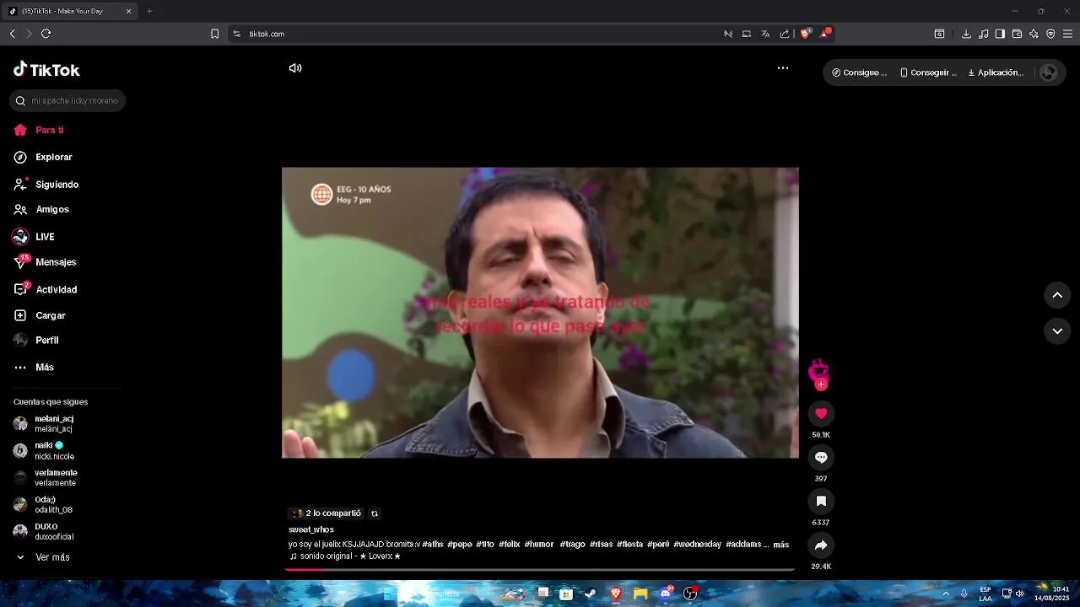
Task: Toggle the browser sidebar panel
Action: 1000,34
